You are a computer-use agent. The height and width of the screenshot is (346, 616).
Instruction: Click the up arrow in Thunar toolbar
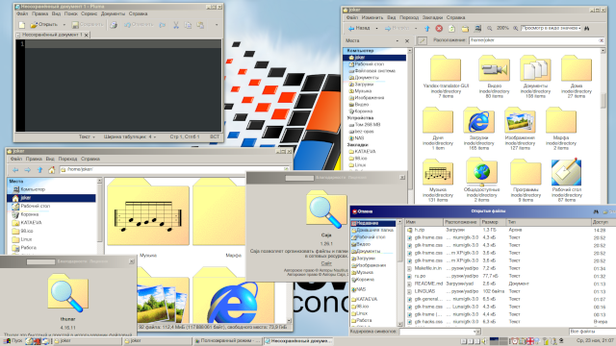click(39, 170)
